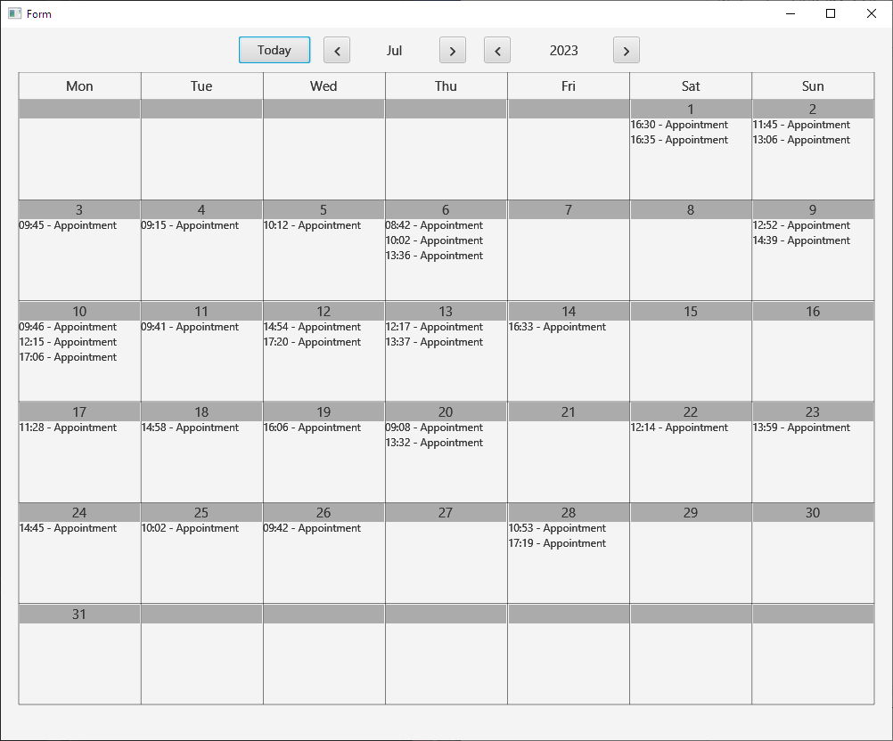Open the 12:52 appointment on day 9
This screenshot has width=893, height=741.
click(801, 225)
